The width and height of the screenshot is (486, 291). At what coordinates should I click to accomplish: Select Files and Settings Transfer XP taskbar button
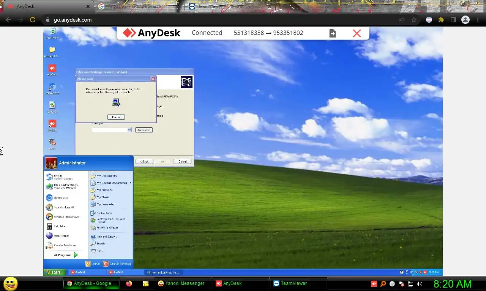[163, 272]
